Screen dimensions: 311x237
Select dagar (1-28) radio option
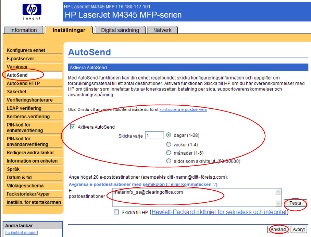(x=169, y=135)
